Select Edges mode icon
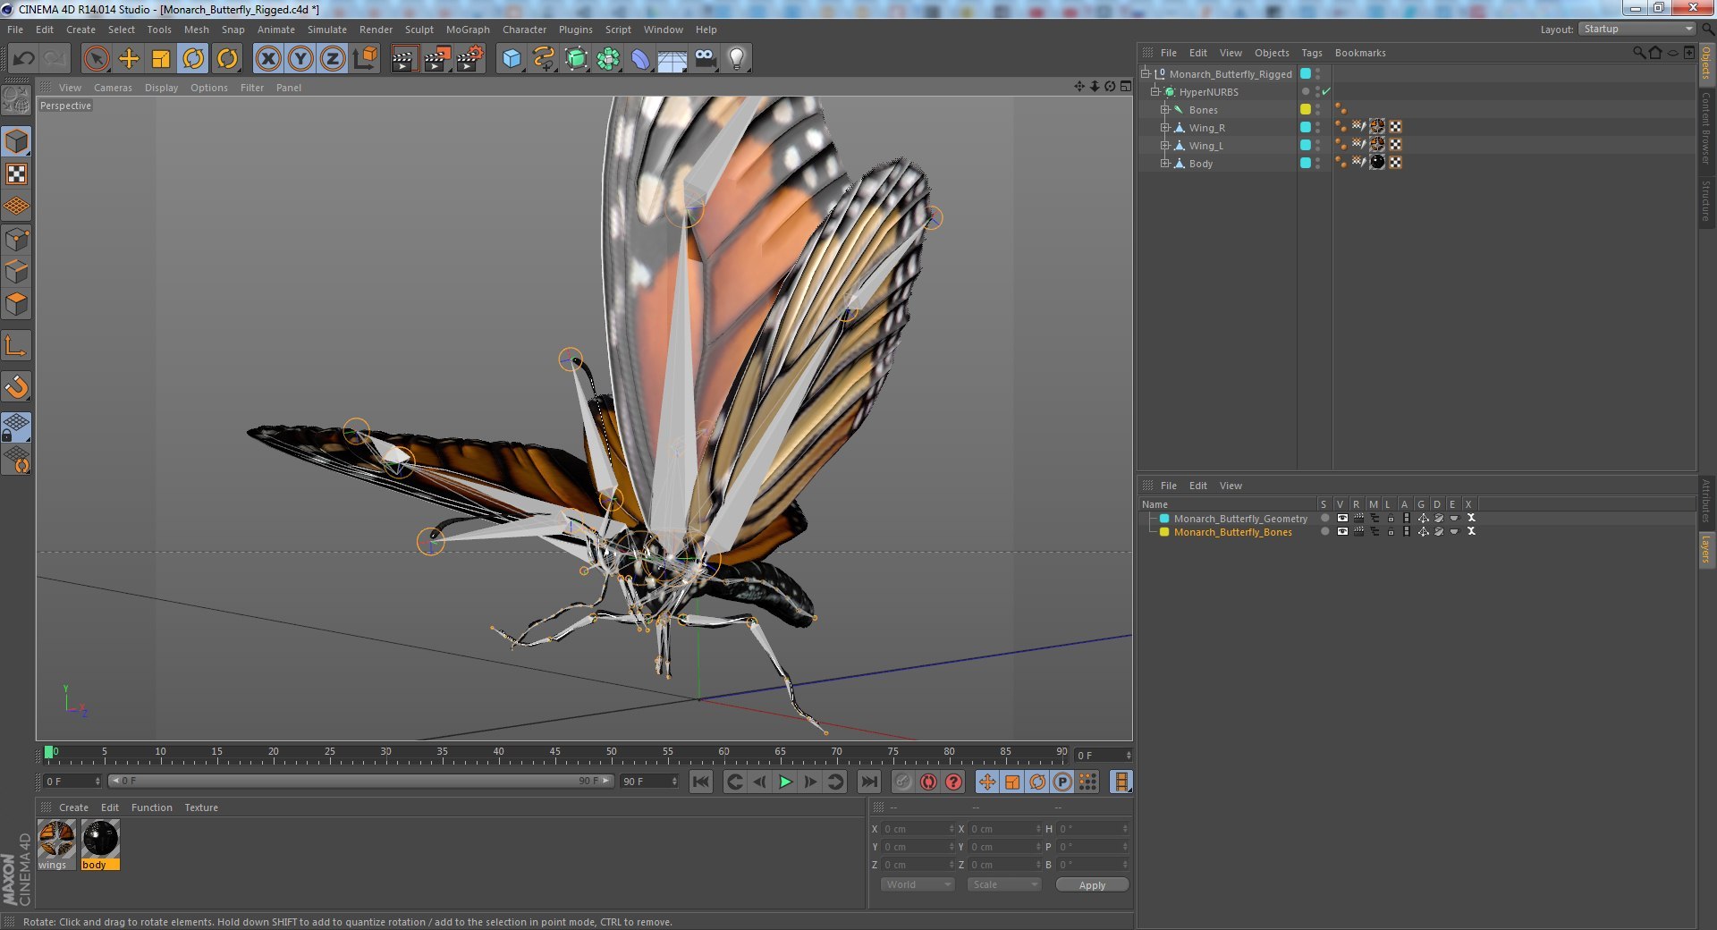1717x930 pixels. click(x=16, y=271)
